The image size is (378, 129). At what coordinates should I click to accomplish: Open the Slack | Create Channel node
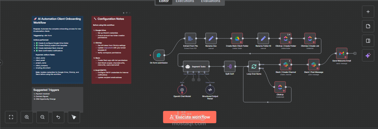[285, 64]
